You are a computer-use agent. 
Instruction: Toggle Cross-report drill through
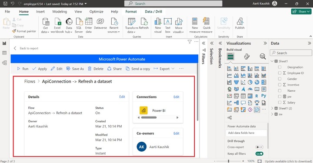[x=259, y=147]
